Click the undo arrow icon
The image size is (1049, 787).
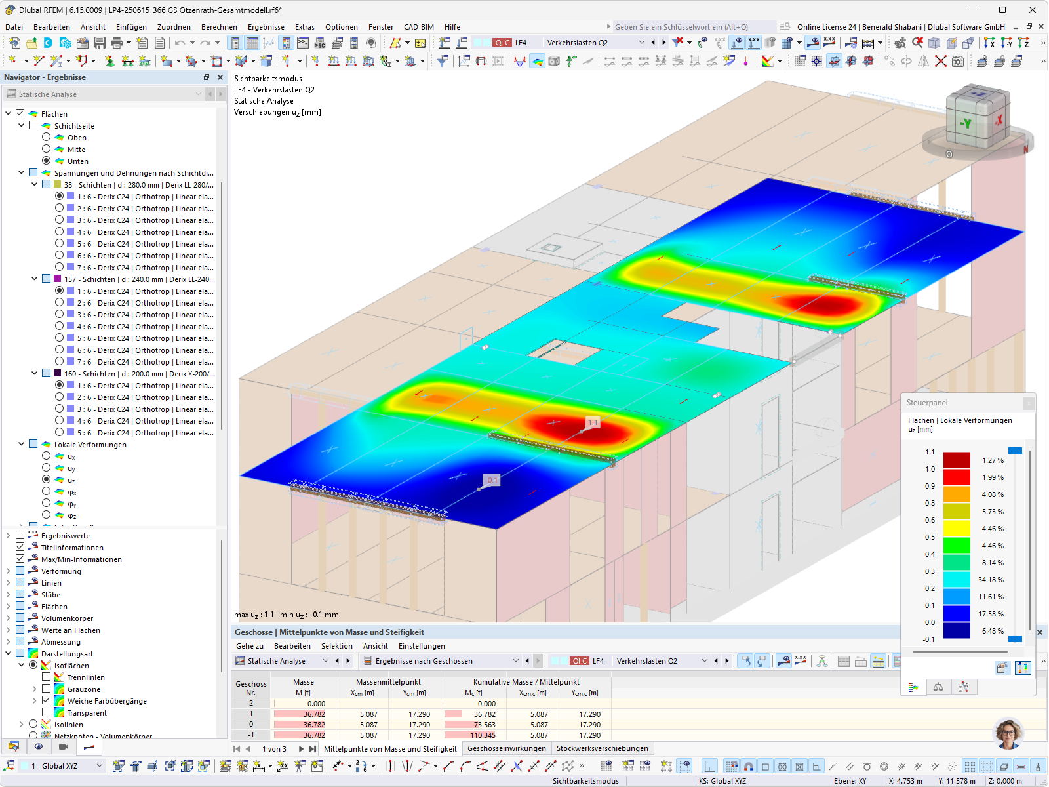pos(180,43)
